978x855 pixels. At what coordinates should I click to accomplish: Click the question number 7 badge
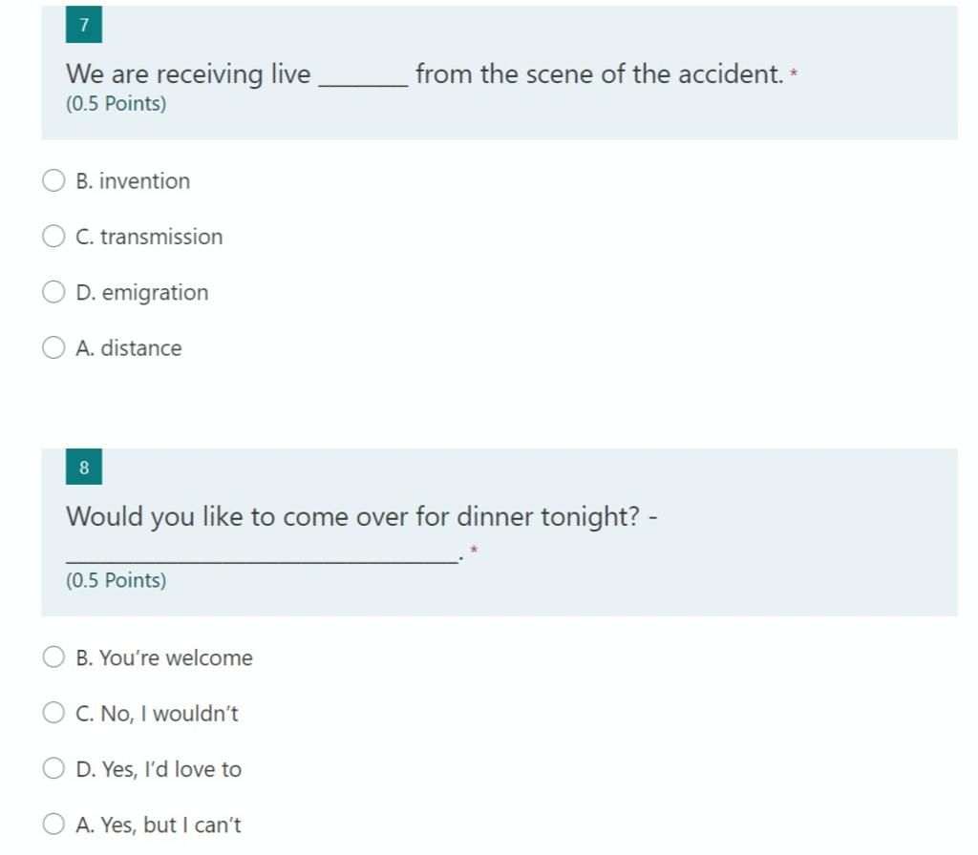pyautogui.click(x=84, y=25)
